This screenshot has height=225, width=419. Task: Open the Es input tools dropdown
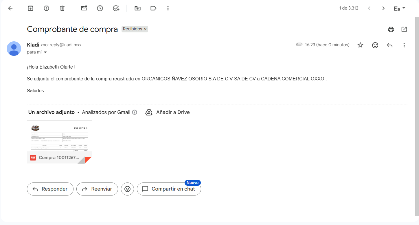coord(400,8)
